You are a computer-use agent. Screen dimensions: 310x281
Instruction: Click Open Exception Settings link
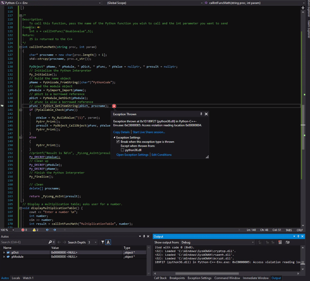[x=132, y=155]
